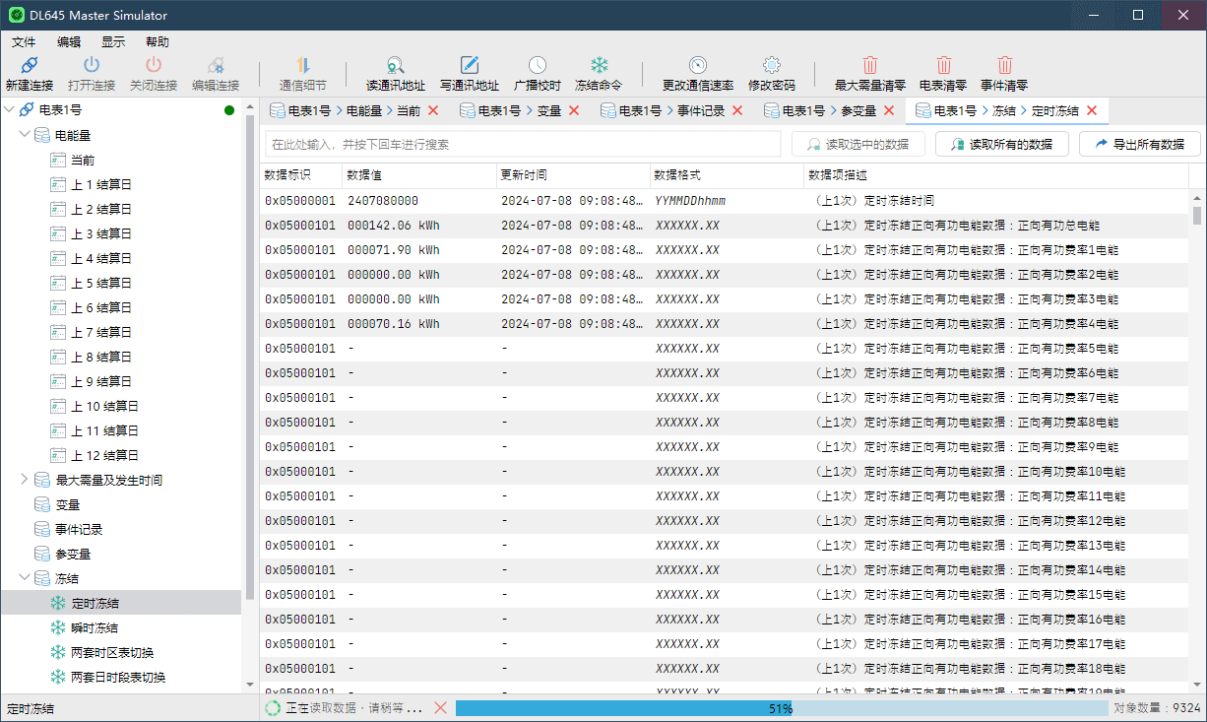Screen dimensions: 1207x722
Task: Open the 读通讯地址 toolbar tool
Action: [x=395, y=65]
